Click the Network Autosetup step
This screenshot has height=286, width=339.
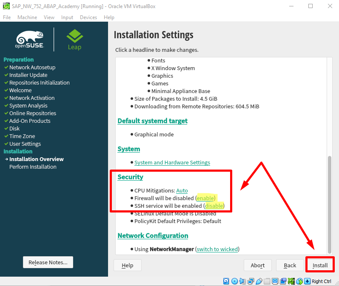32,68
